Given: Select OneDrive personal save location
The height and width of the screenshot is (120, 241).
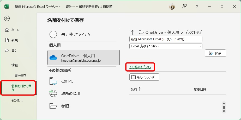Looking at the screenshot, I should [x=83, y=58].
